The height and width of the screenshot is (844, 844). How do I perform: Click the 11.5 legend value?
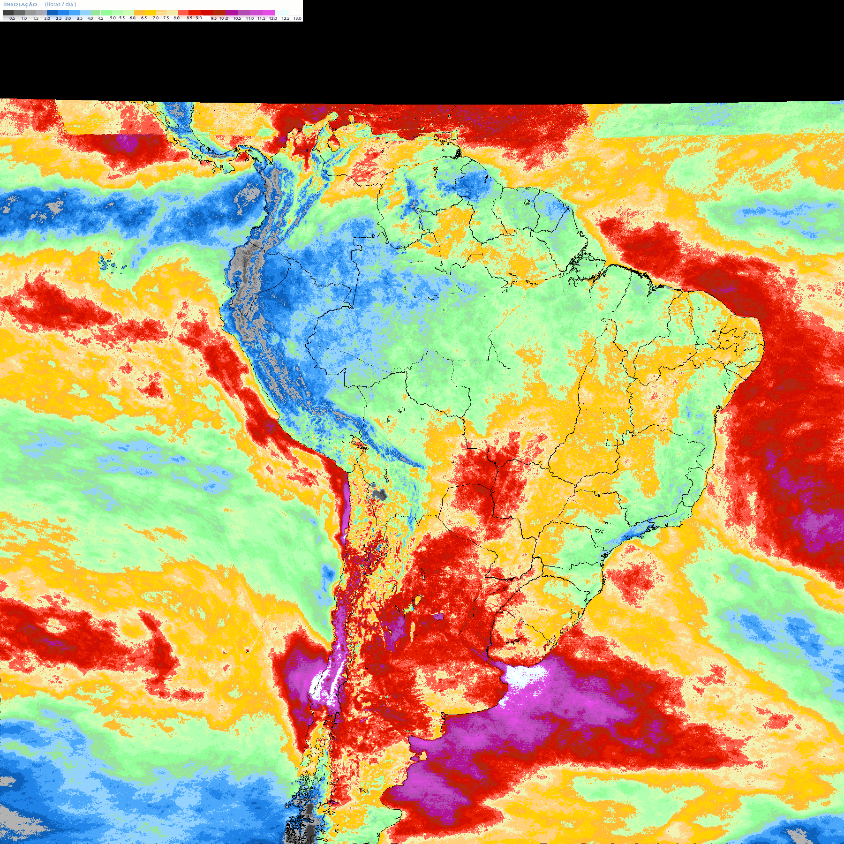click(x=261, y=18)
